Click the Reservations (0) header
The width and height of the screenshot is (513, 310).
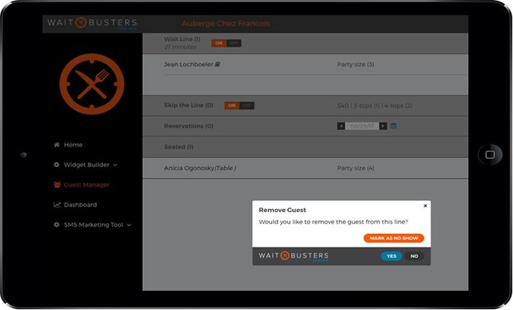tap(189, 126)
